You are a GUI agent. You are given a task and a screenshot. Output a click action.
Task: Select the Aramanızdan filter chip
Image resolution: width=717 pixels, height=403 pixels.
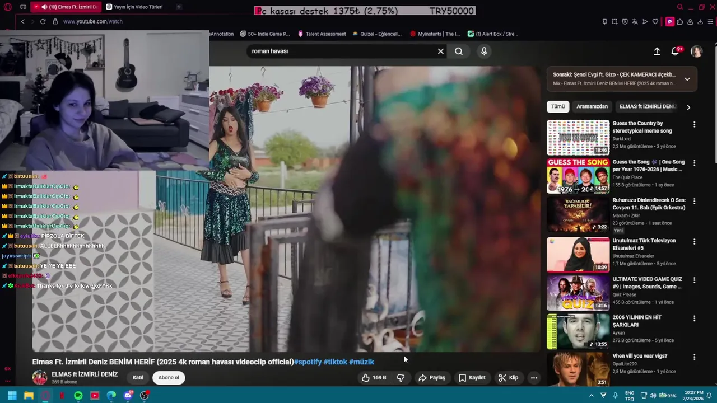tap(592, 106)
